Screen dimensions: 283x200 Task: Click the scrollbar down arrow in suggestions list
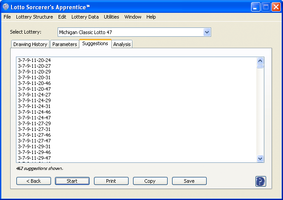tap(260, 158)
